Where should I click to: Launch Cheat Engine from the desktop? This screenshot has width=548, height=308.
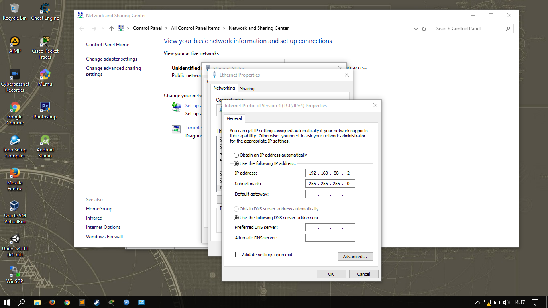tap(45, 12)
